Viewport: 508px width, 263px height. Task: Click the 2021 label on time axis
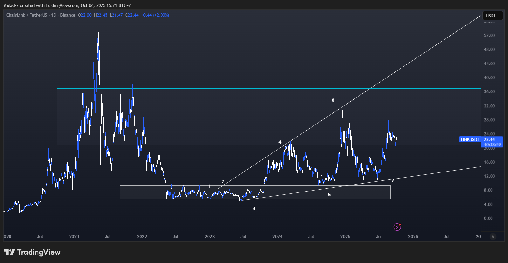pyautogui.click(x=74, y=237)
